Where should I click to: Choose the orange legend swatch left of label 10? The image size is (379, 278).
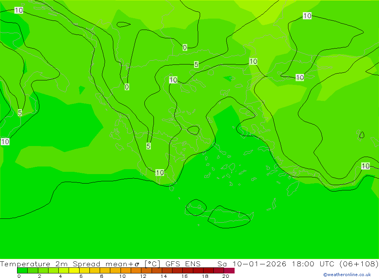116,270
